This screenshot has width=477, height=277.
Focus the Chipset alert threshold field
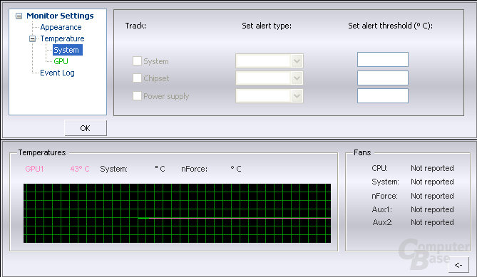coord(383,78)
